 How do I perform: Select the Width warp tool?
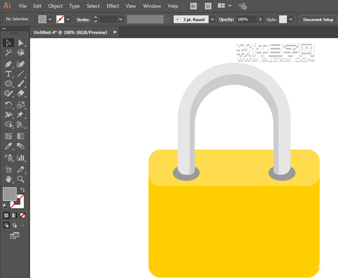[x=8, y=115]
